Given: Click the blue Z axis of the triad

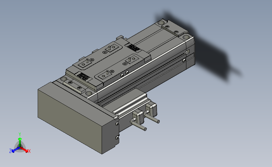Looking at the screenshot, I should [16, 150].
